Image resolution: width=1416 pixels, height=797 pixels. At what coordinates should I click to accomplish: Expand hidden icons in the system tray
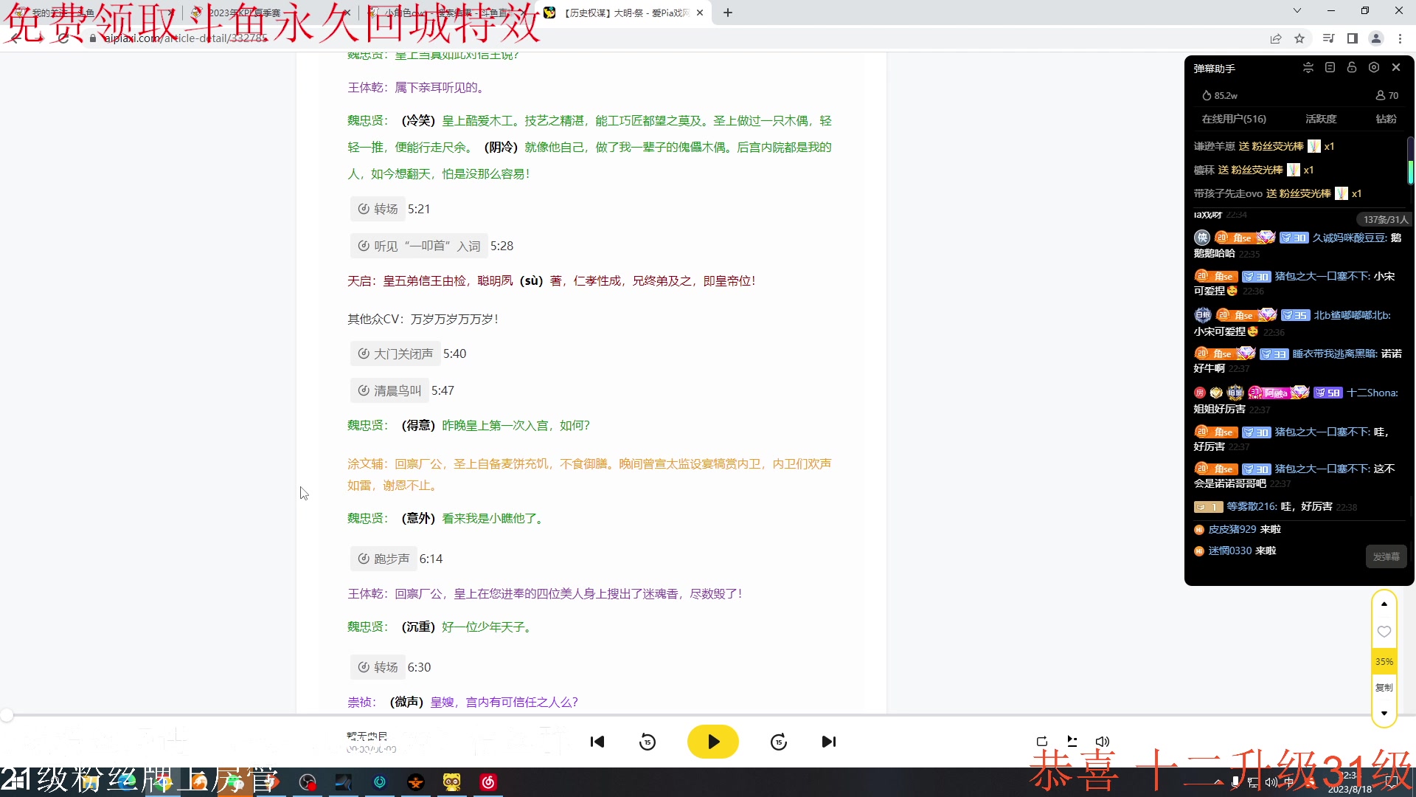[1218, 782]
